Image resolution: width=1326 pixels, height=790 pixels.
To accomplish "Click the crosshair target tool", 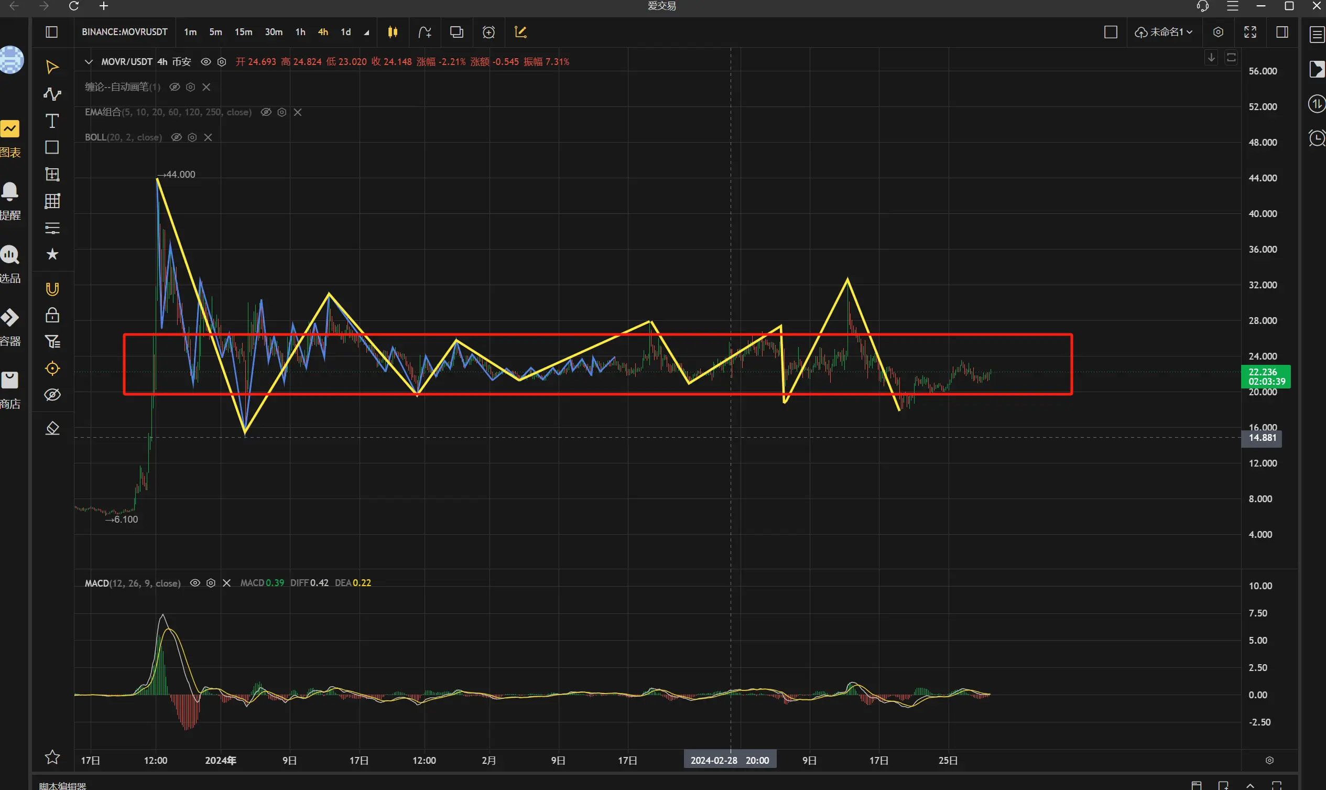I will [52, 369].
